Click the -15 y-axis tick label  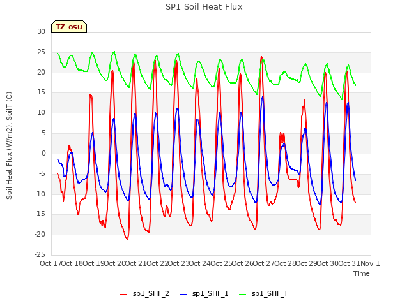point(40,214)
